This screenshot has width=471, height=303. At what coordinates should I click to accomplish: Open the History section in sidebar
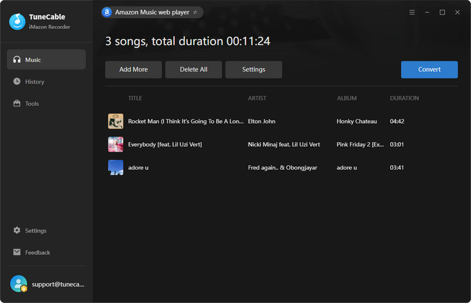tap(47, 81)
